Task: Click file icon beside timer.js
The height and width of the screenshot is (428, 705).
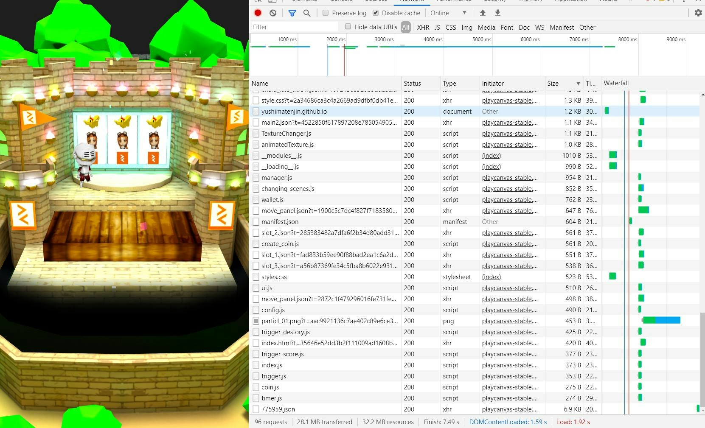Action: pyautogui.click(x=256, y=398)
